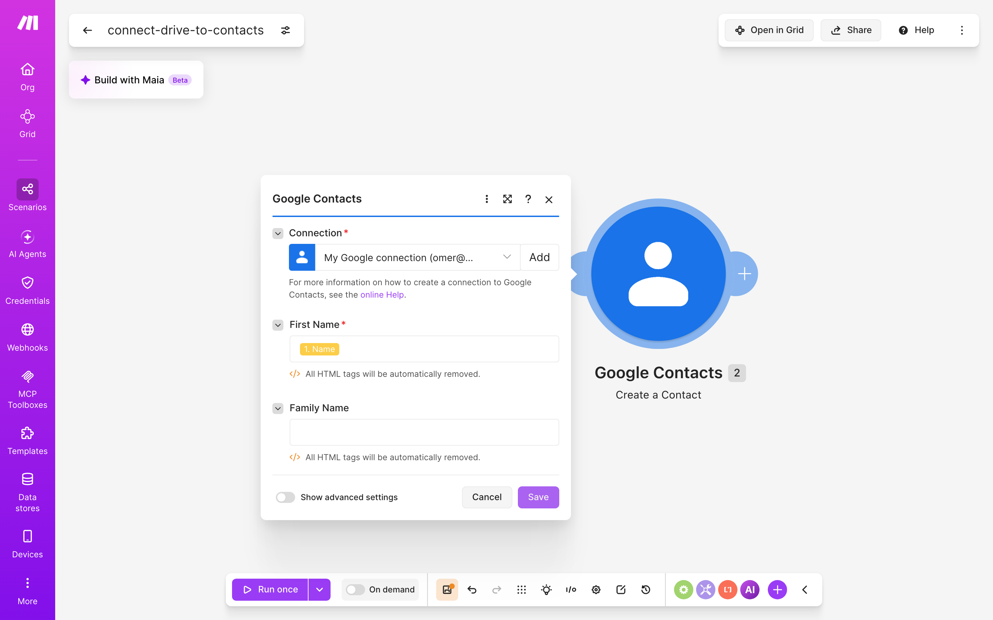Open Webhooks section

pyautogui.click(x=28, y=338)
